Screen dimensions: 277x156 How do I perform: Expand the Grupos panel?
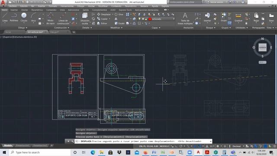[x=226, y=28]
